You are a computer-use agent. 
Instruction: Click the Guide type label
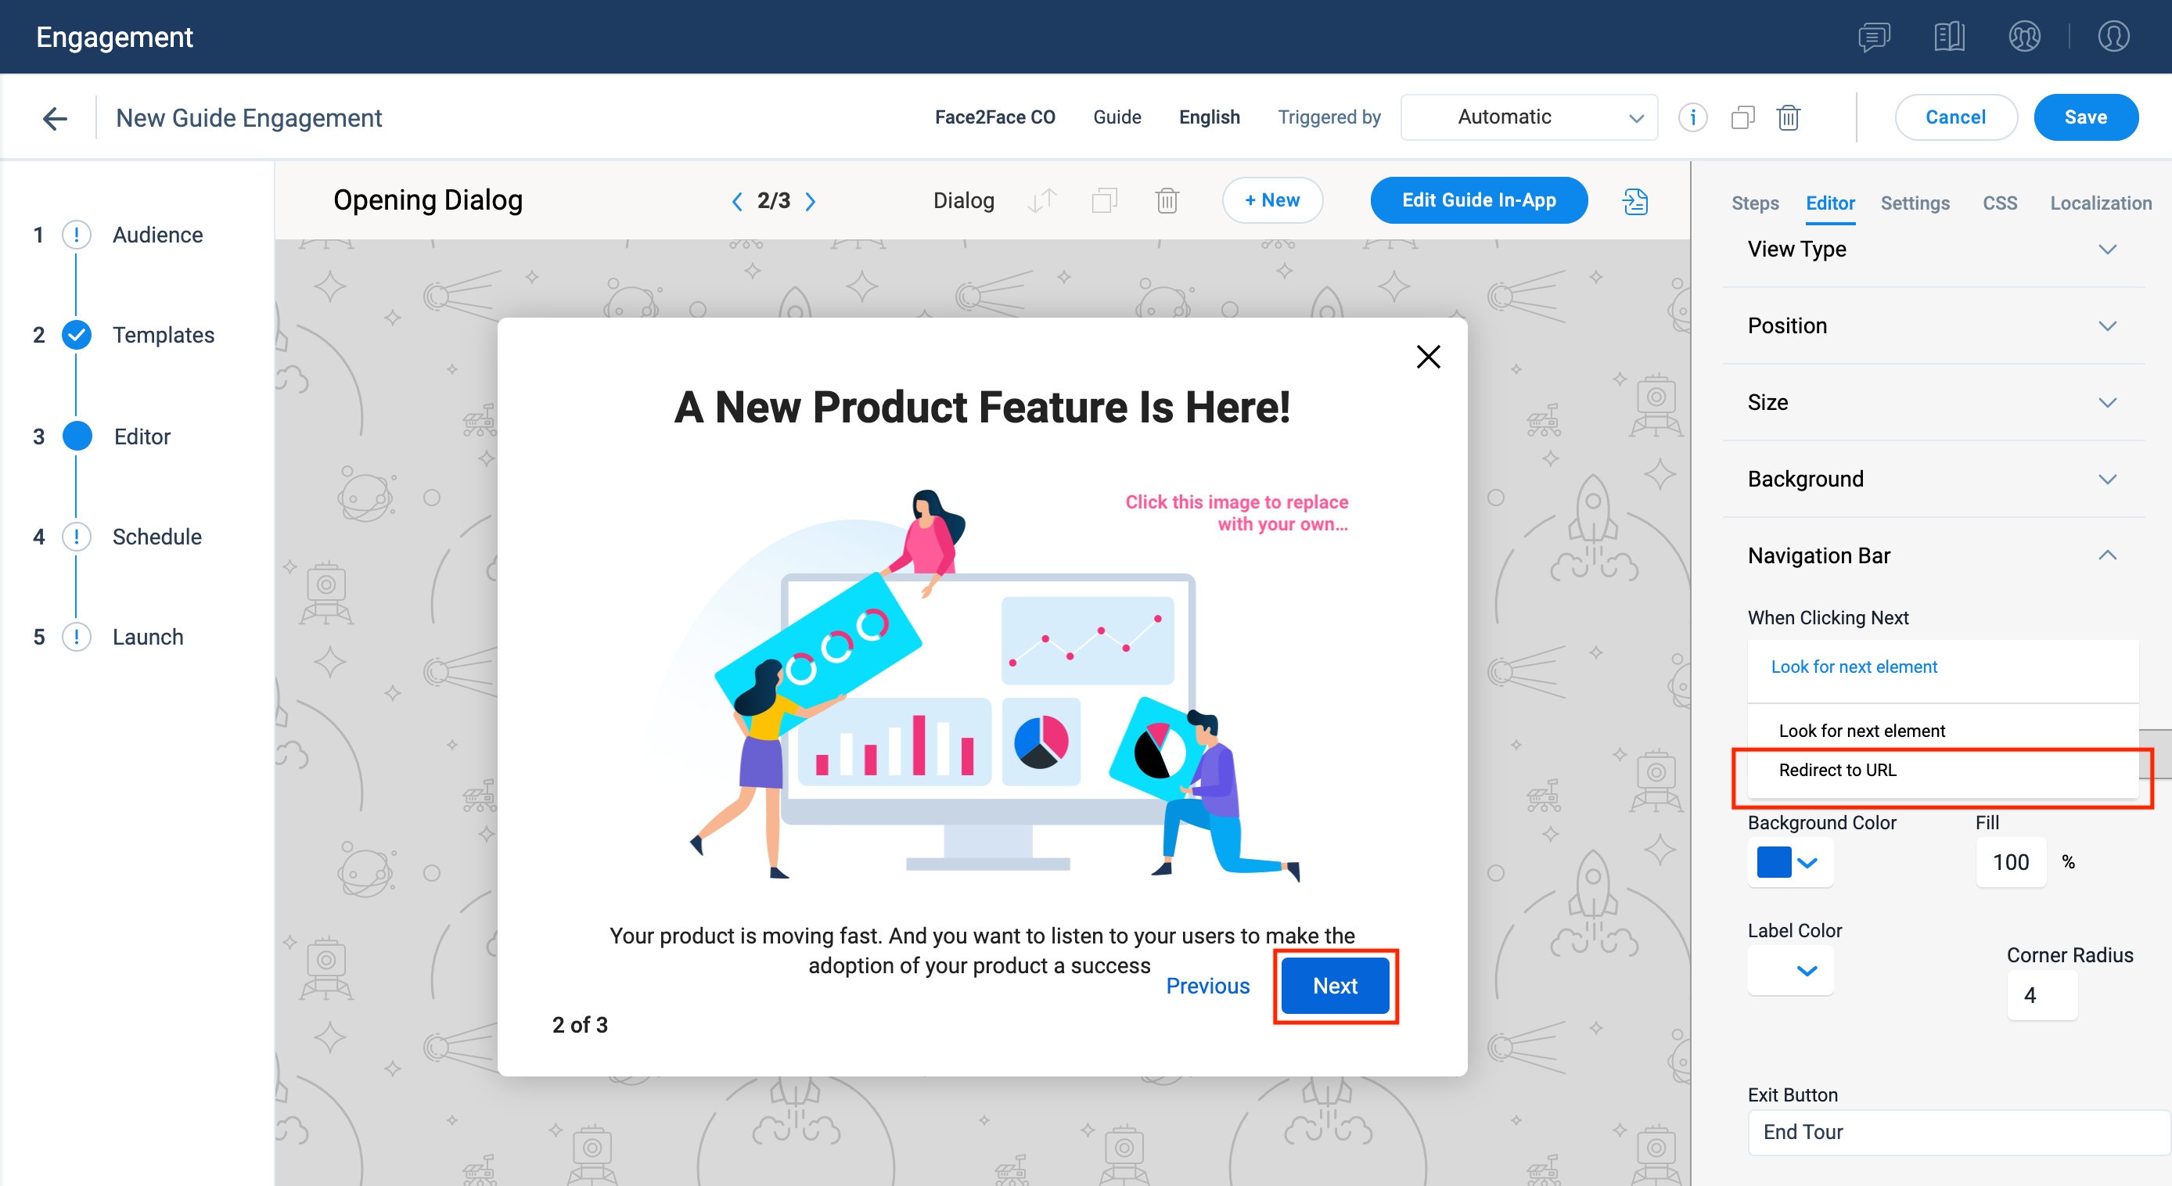pos(1117,117)
